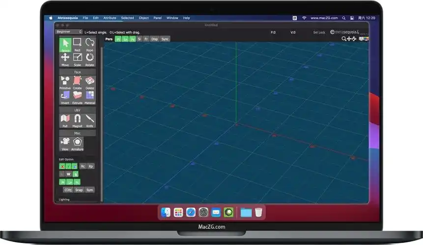Click the Material tool icon
The height and width of the screenshot is (245, 423).
(90, 97)
